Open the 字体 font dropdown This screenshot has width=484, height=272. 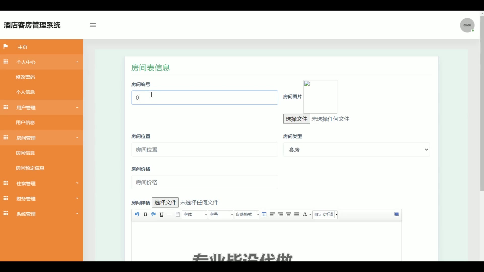pyautogui.click(x=194, y=215)
